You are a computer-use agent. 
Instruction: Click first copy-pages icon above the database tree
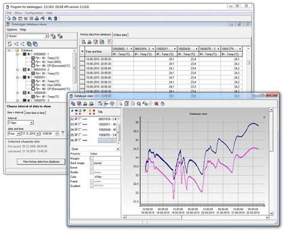[29, 44]
